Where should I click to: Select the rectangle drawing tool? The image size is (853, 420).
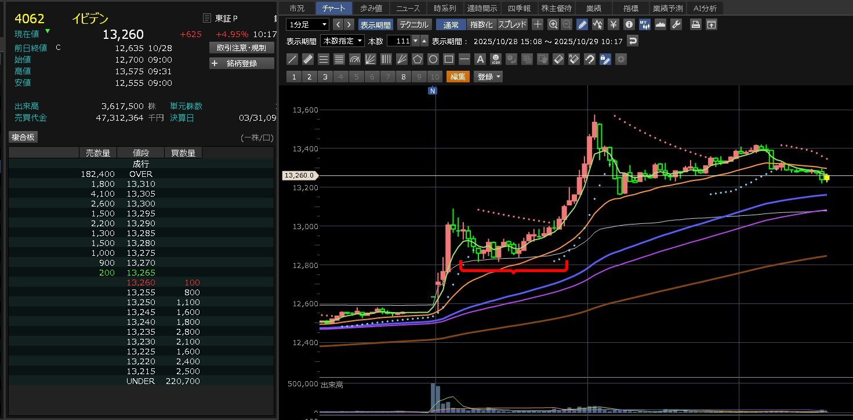449,59
